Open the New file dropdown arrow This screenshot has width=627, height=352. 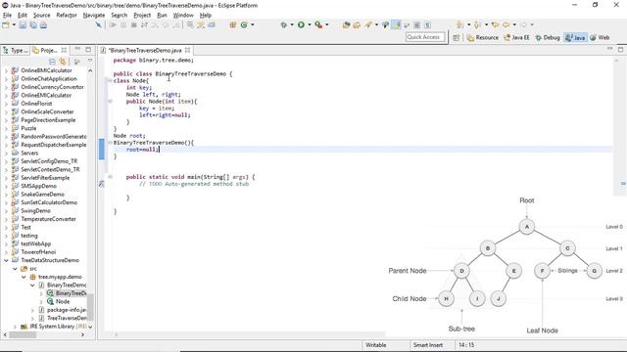pyautogui.click(x=14, y=25)
